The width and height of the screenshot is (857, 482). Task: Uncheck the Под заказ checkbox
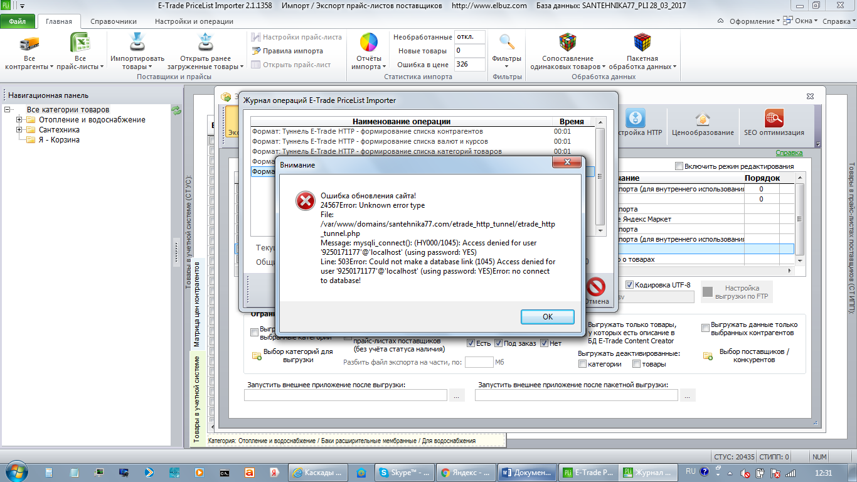pos(498,343)
